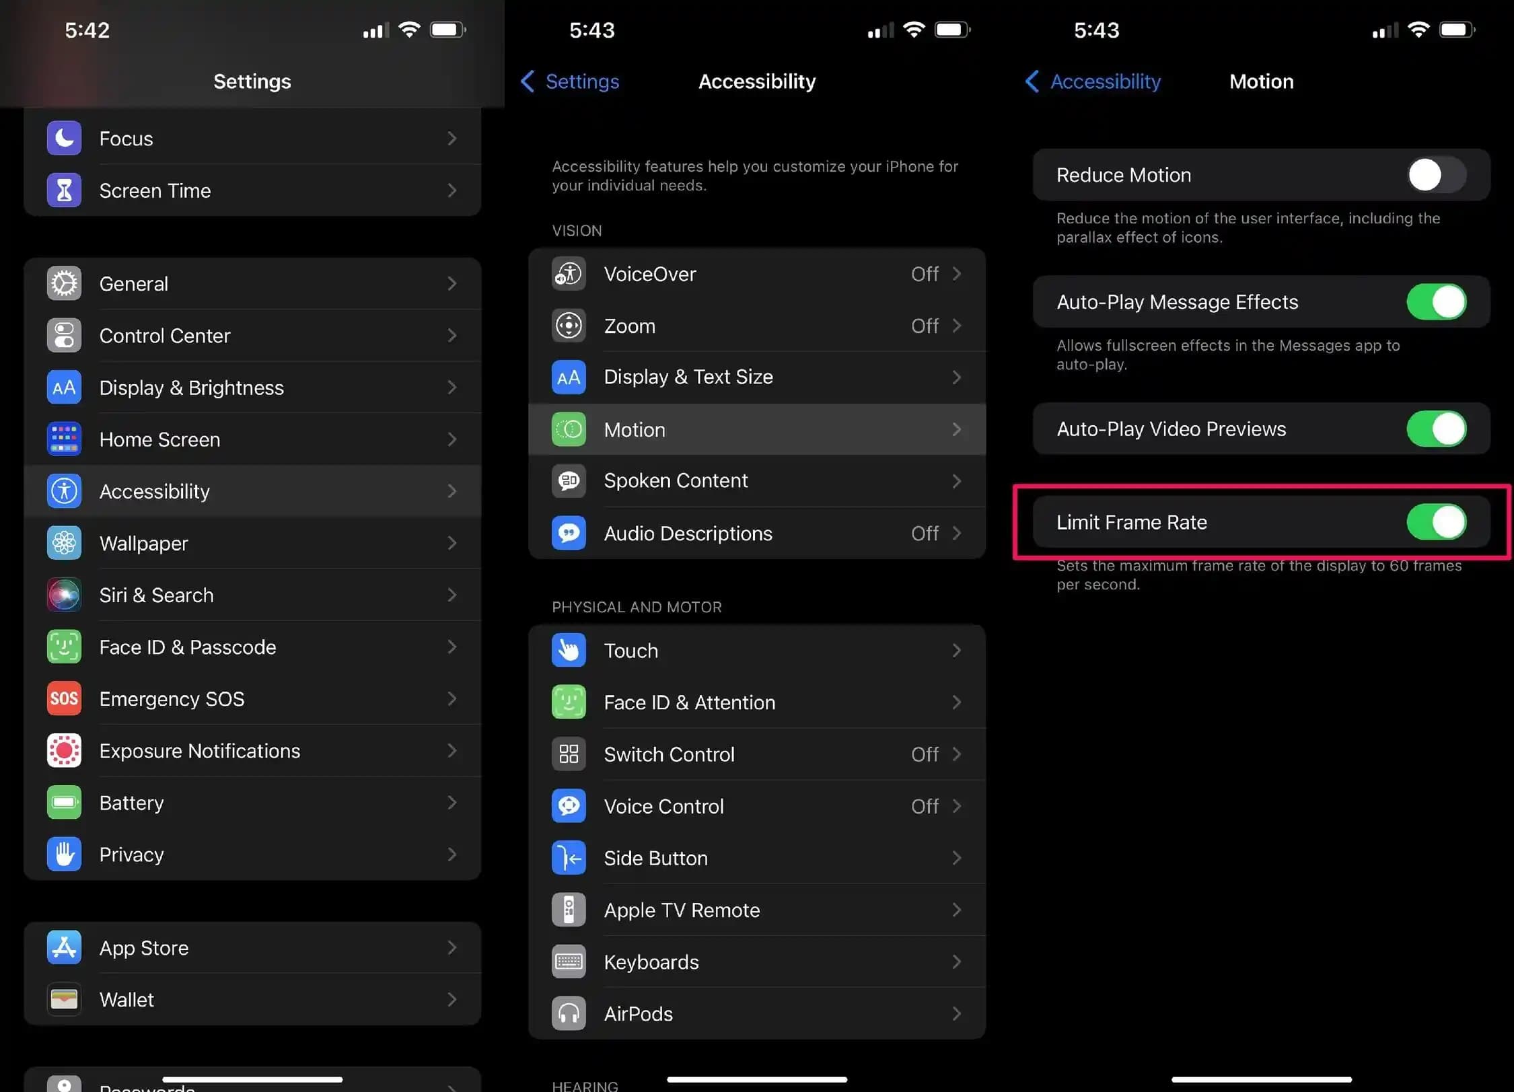
Task: Open the VoiceOver settings icon
Action: click(x=569, y=274)
